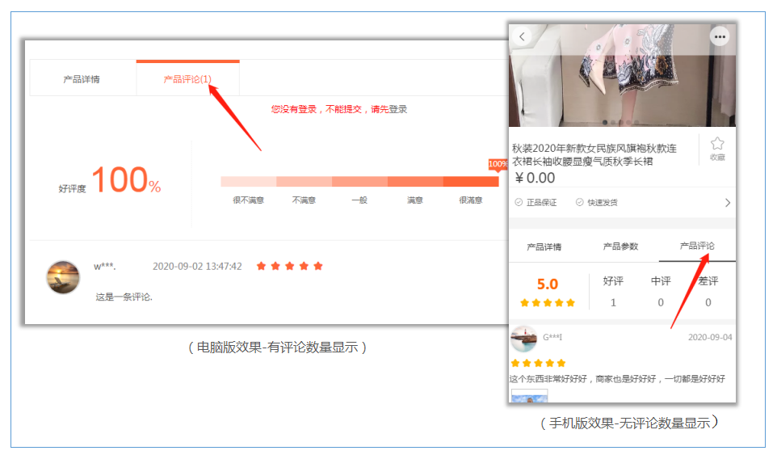The height and width of the screenshot is (455, 777).
Task: Expand the service guarantees chevron arrow
Action: (x=728, y=203)
